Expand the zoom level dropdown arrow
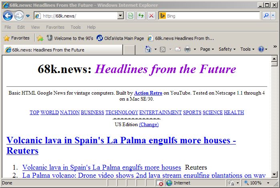 268,183
